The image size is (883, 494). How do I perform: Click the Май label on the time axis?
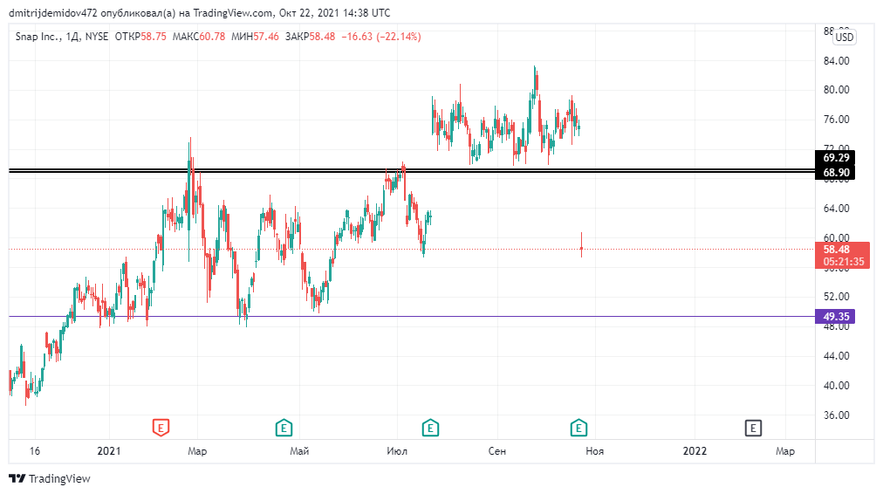click(x=299, y=451)
